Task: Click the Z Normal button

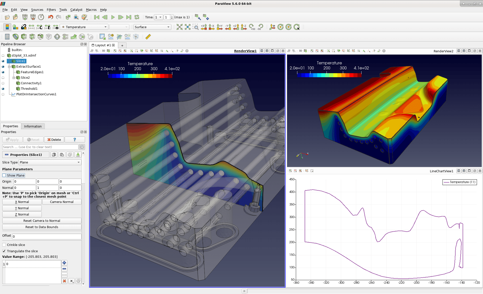Action: tap(22, 215)
